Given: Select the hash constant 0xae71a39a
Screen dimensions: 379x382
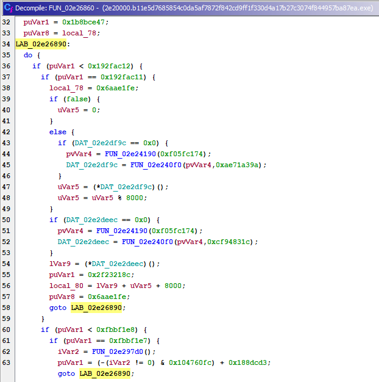Looking at the screenshot, I should (x=241, y=165).
